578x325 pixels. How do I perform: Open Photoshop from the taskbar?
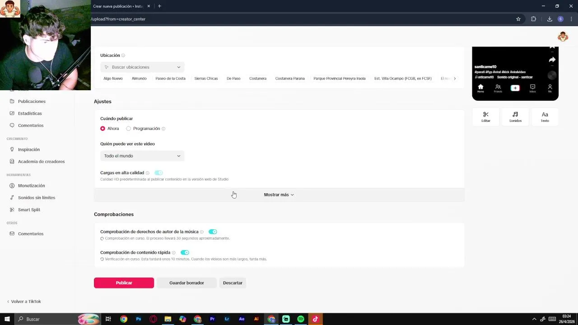point(139,319)
